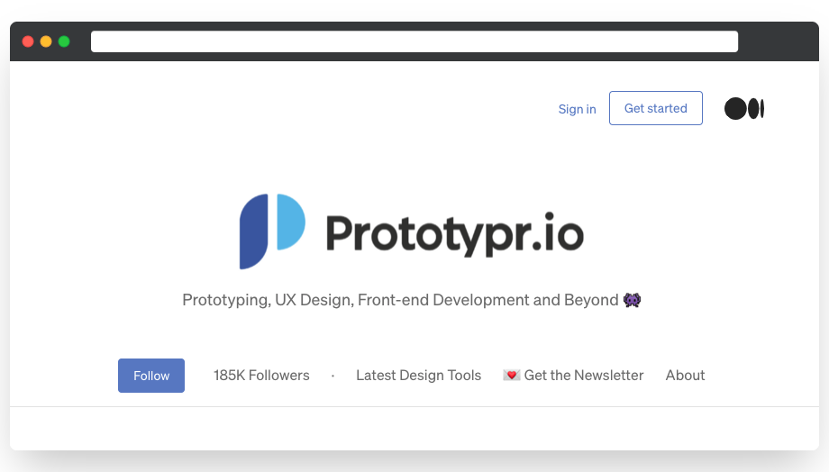Image resolution: width=829 pixels, height=472 pixels.
Task: Focus the browser address bar
Action: (414, 41)
